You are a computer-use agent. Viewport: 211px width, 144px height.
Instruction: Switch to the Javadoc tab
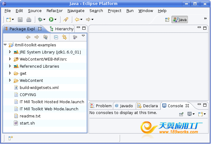[124, 106]
